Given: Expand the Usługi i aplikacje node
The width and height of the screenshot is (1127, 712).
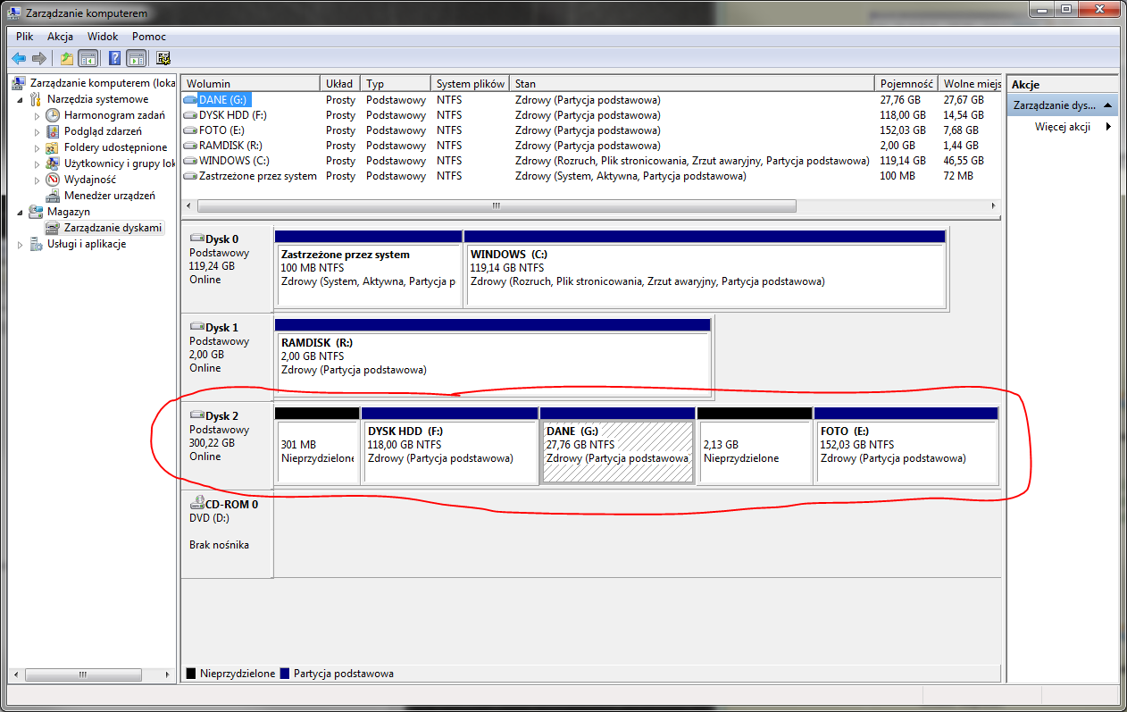Looking at the screenshot, I should point(21,244).
